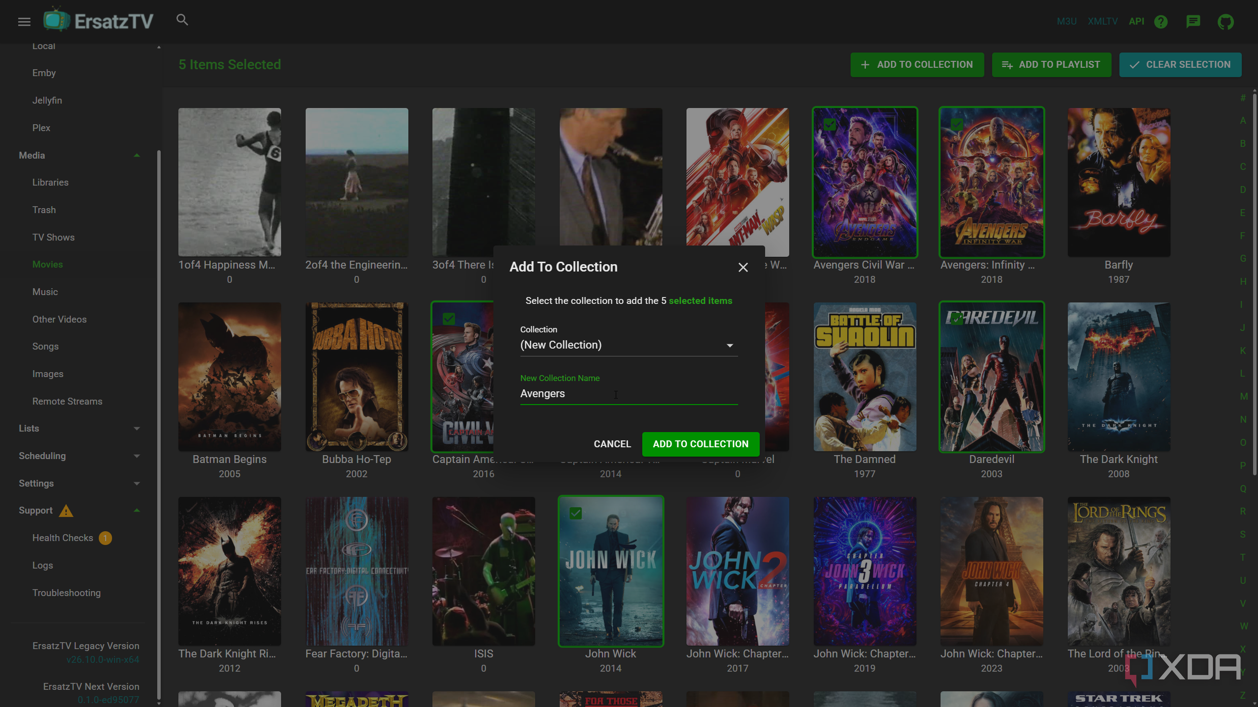Open The Dark Knight poster
Viewport: 1258px width, 707px height.
point(1119,377)
